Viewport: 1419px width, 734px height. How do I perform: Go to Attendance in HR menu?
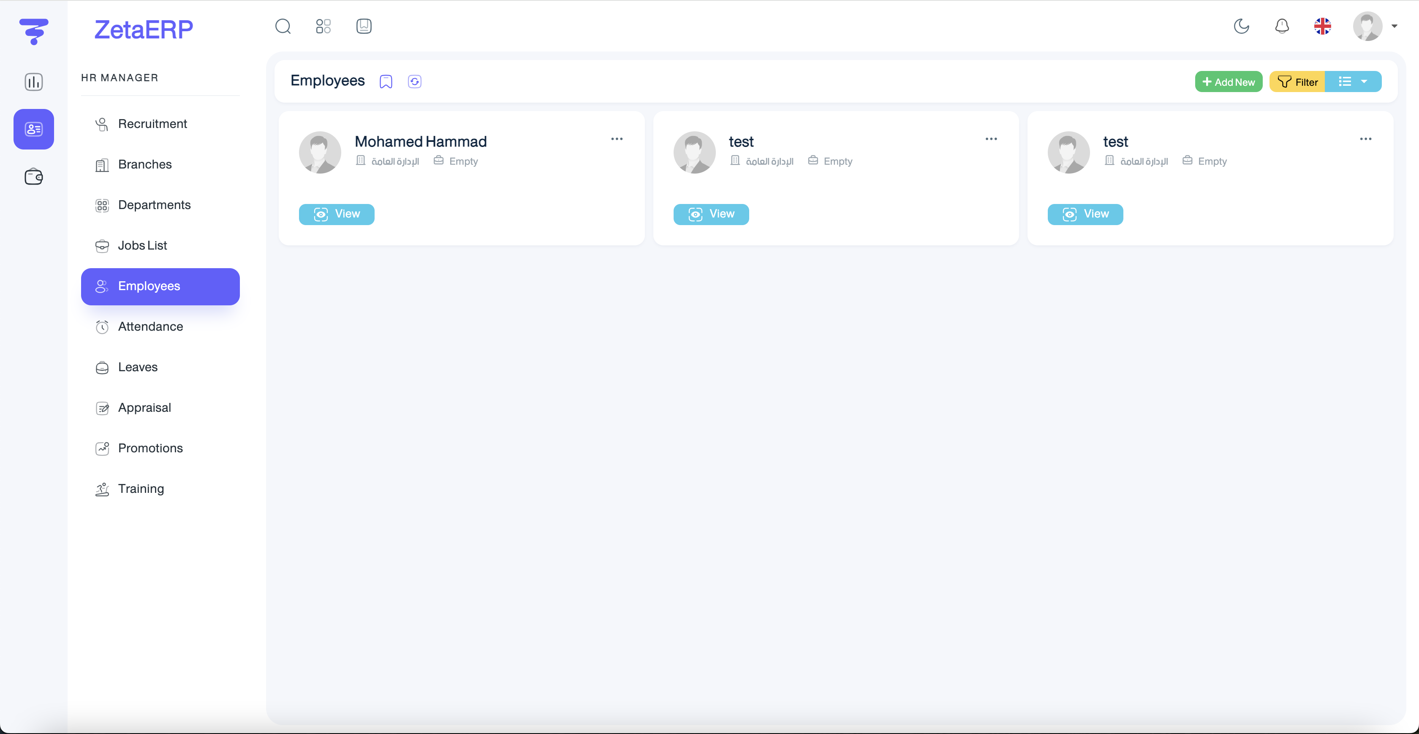(x=150, y=327)
